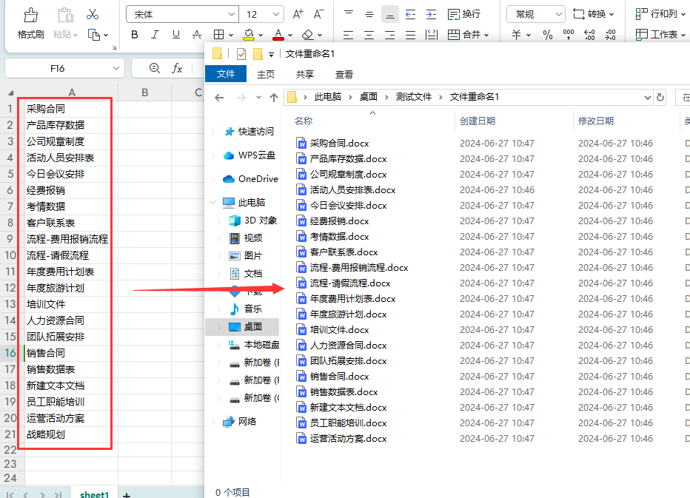The height and width of the screenshot is (498, 690).
Task: Click the Decrease indent icon
Action: tap(410, 15)
